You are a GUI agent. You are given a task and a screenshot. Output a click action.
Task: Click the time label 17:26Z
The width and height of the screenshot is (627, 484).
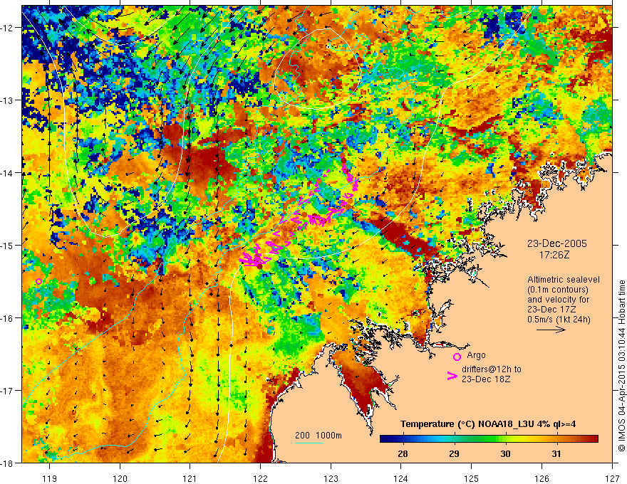tap(554, 254)
